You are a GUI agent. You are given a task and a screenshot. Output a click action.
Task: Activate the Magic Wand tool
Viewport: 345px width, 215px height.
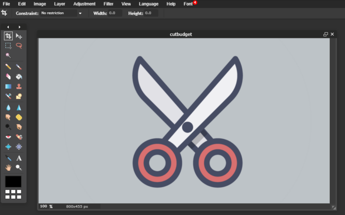click(8, 56)
